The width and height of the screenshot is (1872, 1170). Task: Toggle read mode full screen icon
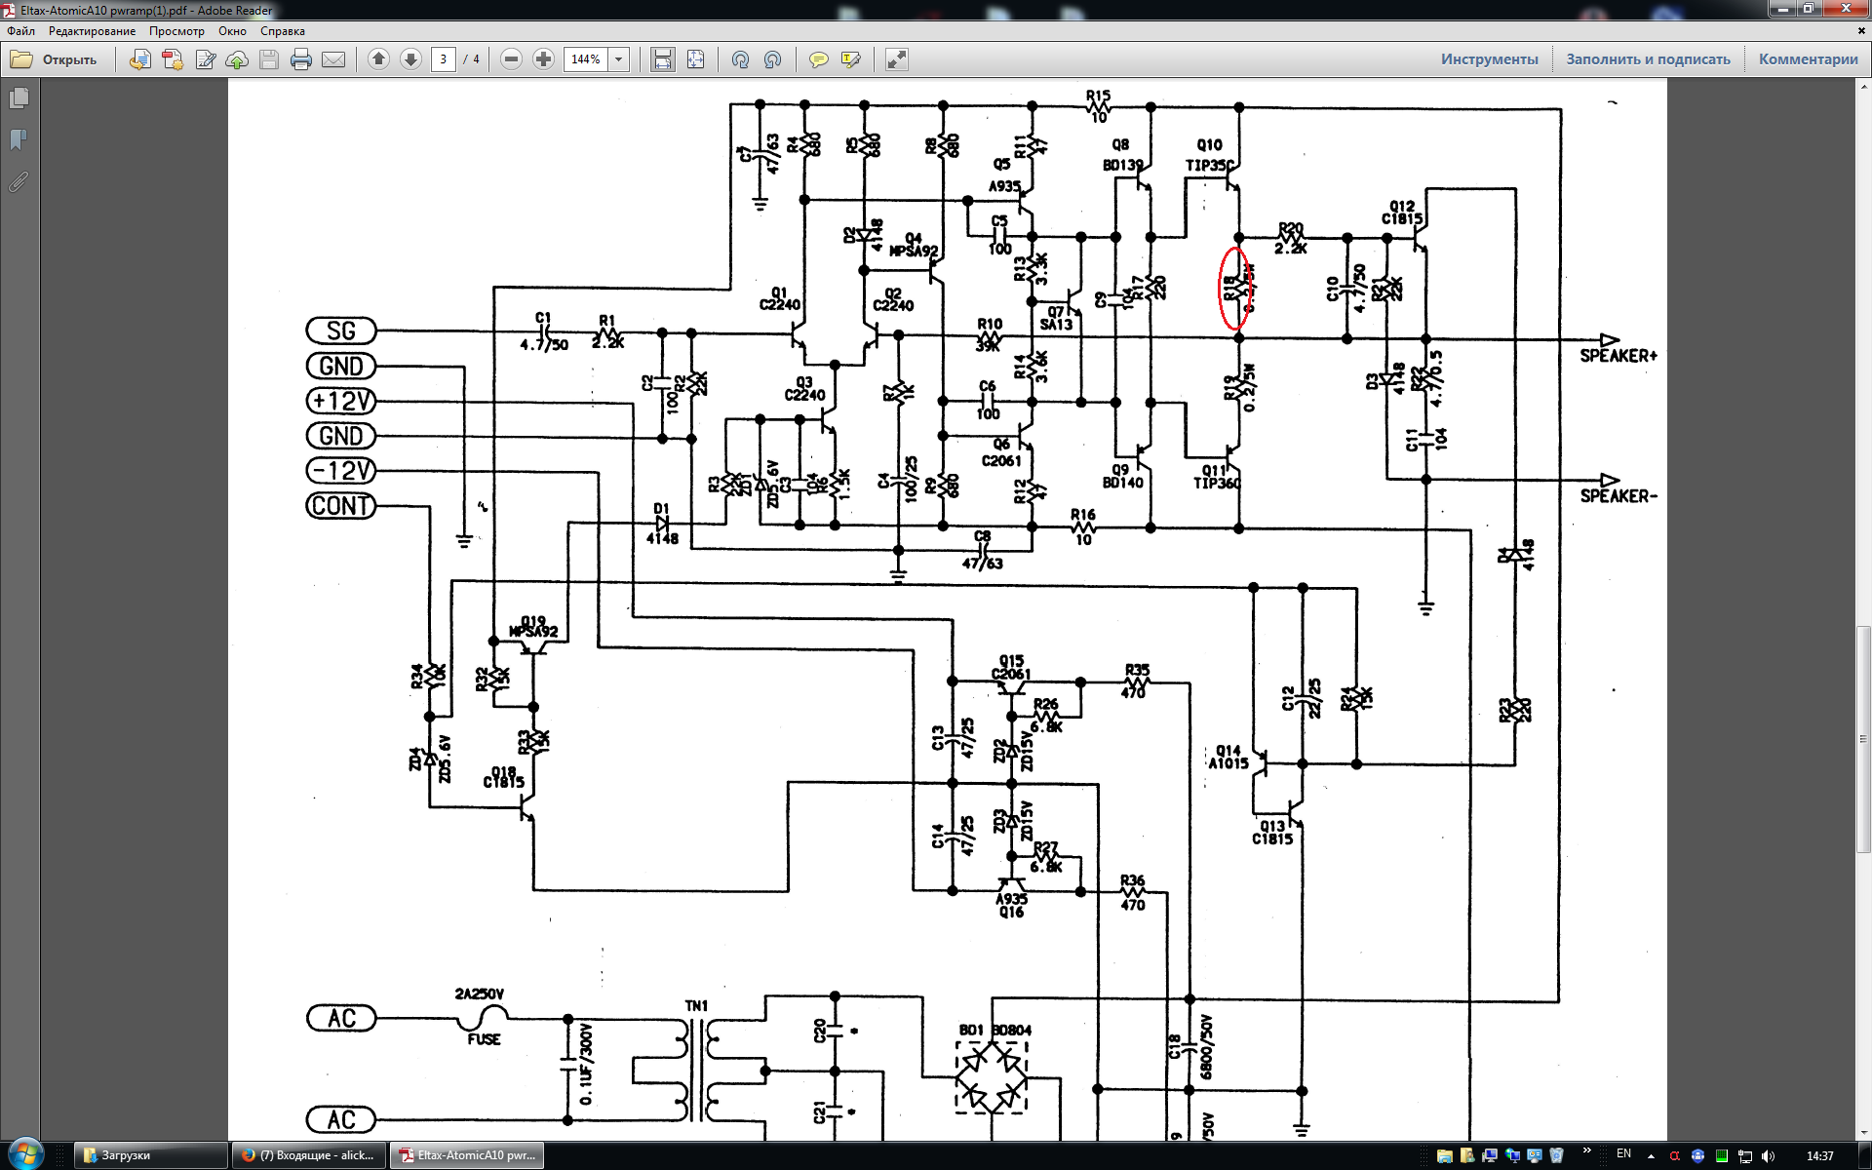coord(896,59)
